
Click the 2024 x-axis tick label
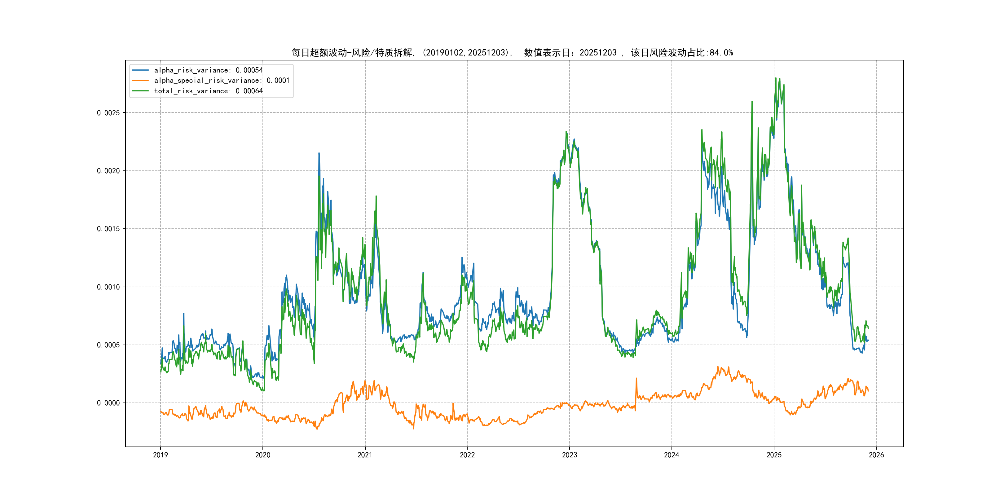click(x=672, y=455)
